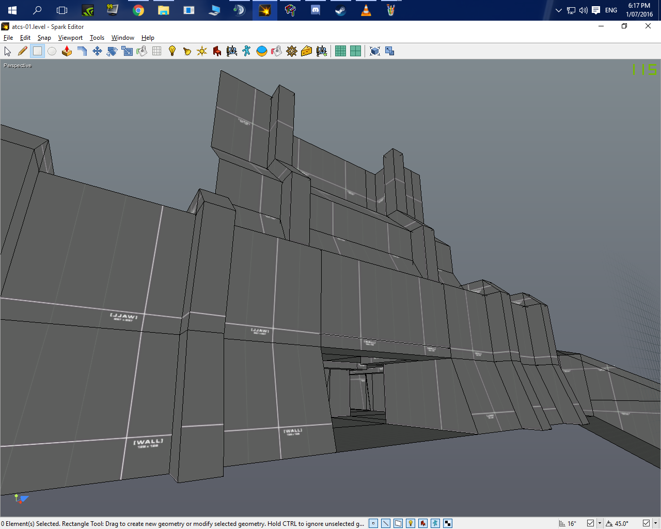Open the Viewport menu
This screenshot has width=661, height=529.
click(x=70, y=38)
